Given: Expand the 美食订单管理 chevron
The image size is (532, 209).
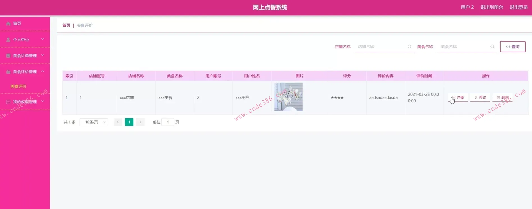Looking at the screenshot, I should tap(43, 55).
